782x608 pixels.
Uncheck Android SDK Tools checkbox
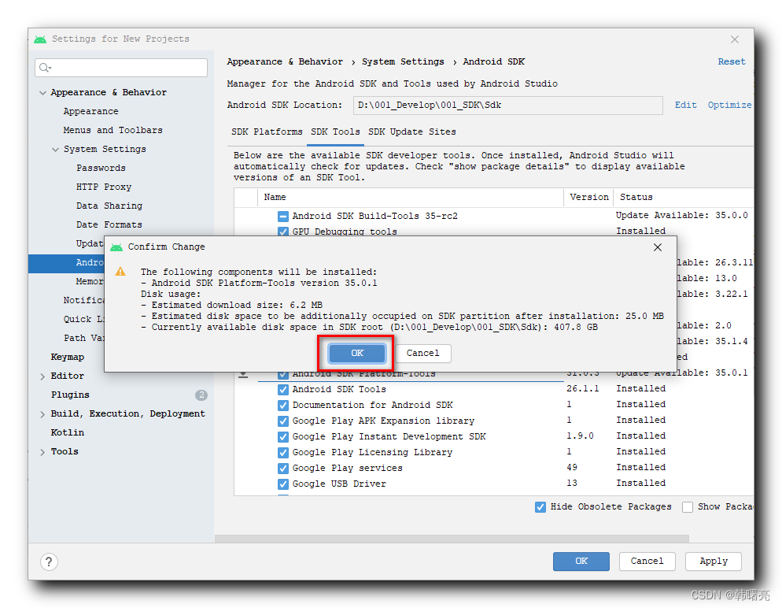283,389
